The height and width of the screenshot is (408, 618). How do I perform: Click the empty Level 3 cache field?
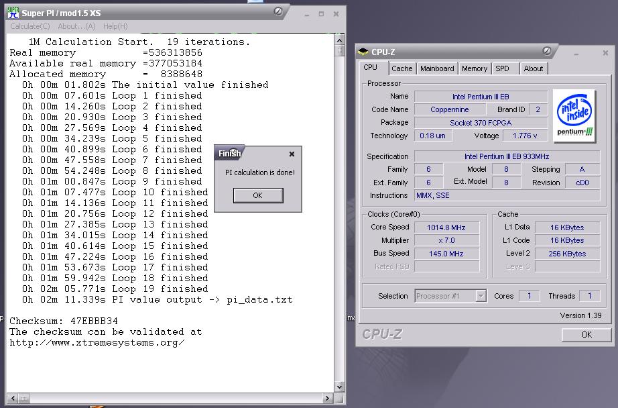tap(567, 266)
